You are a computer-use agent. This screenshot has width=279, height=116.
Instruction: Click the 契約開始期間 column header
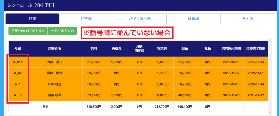pos(231,49)
